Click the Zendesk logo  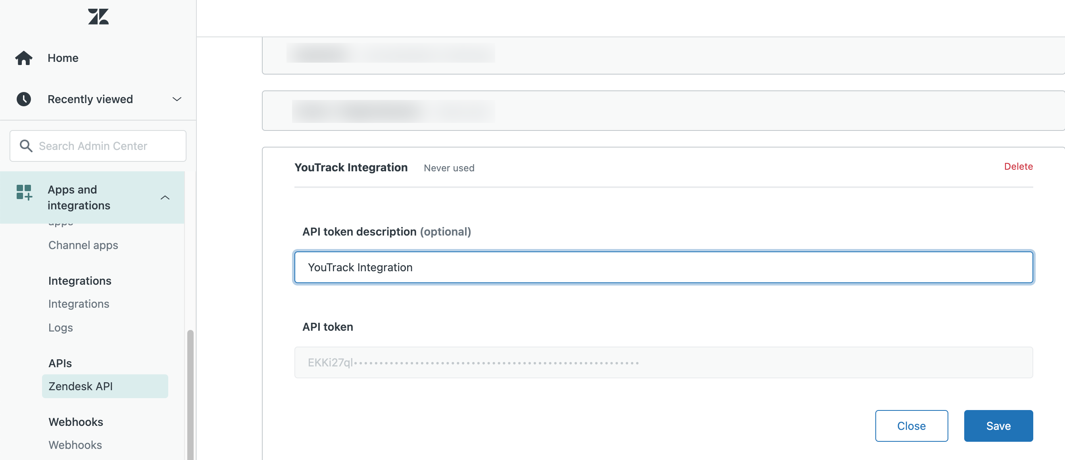click(x=98, y=17)
